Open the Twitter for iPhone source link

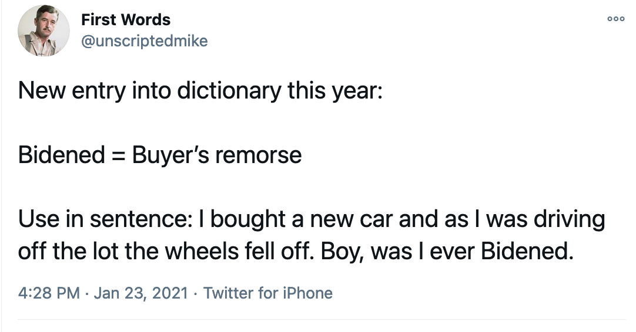click(x=268, y=293)
